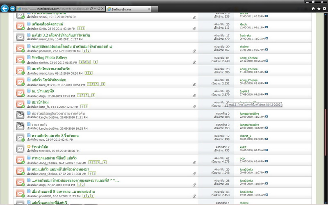Click last poster Aong_Chelsea in Meeting Photo Gallery row

click(248, 58)
